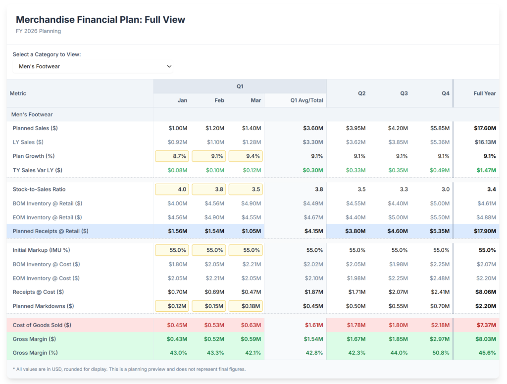Click Jan Planned Receipts value $1.56M
The height and width of the screenshot is (384, 507).
coord(178,231)
